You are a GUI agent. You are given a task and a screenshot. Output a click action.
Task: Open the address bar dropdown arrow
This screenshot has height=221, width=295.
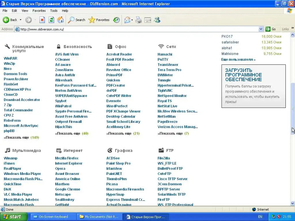(x=260, y=29)
